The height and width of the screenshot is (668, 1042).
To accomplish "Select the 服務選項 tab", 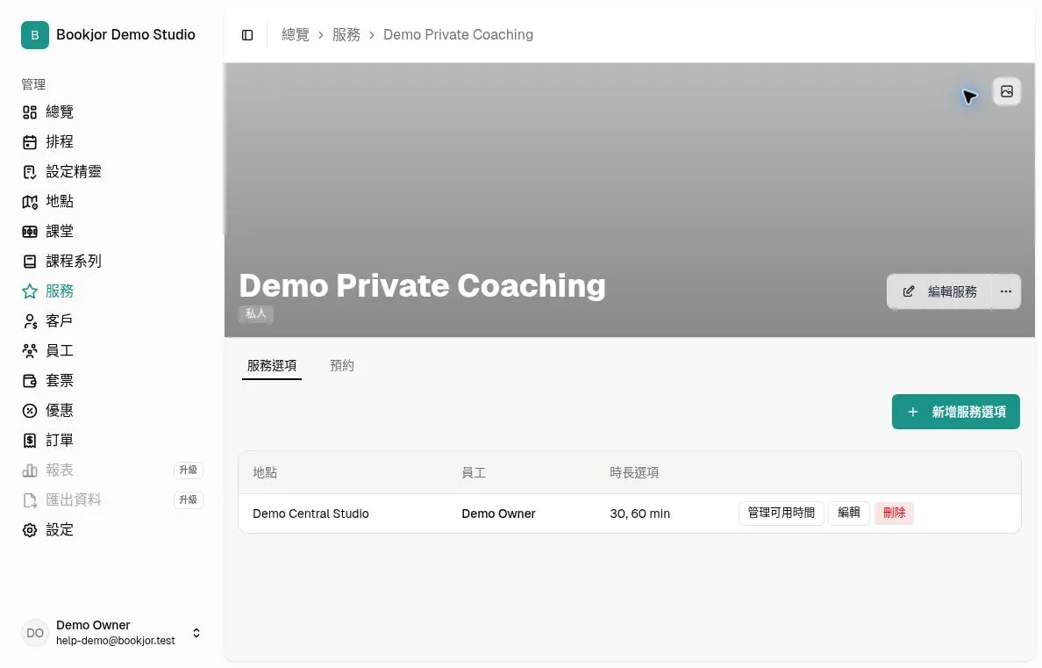I will click(272, 366).
